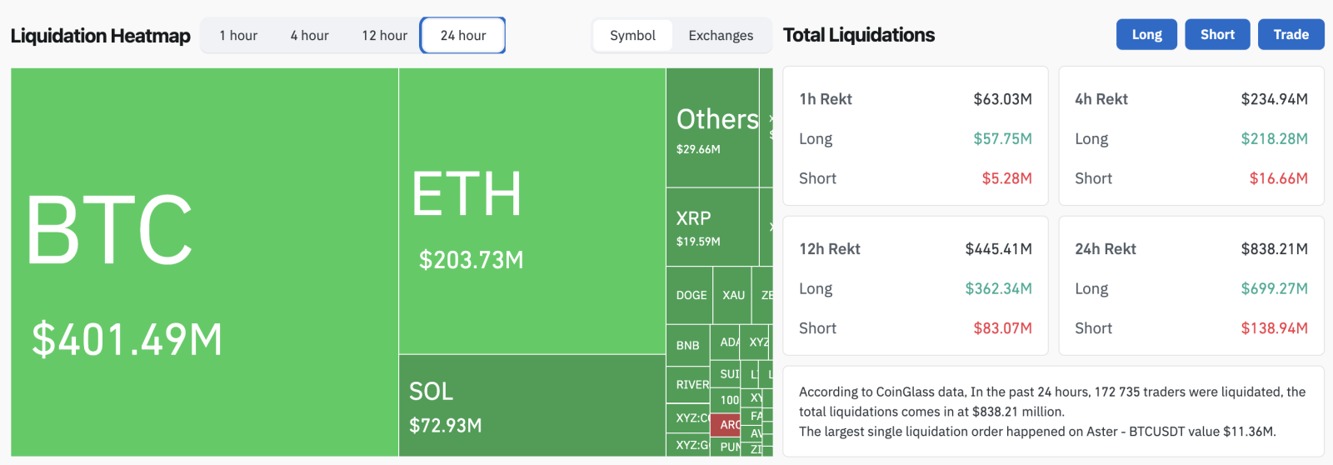Select the SOL heatmap tile
The image size is (1333, 465).
click(x=532, y=406)
